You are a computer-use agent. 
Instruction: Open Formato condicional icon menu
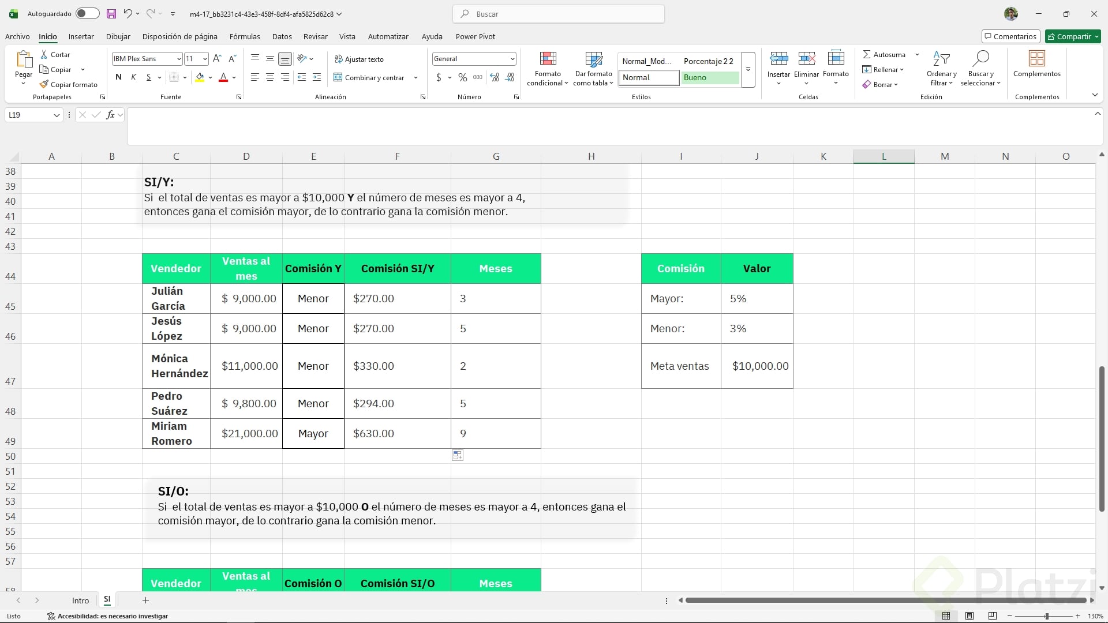point(548,68)
